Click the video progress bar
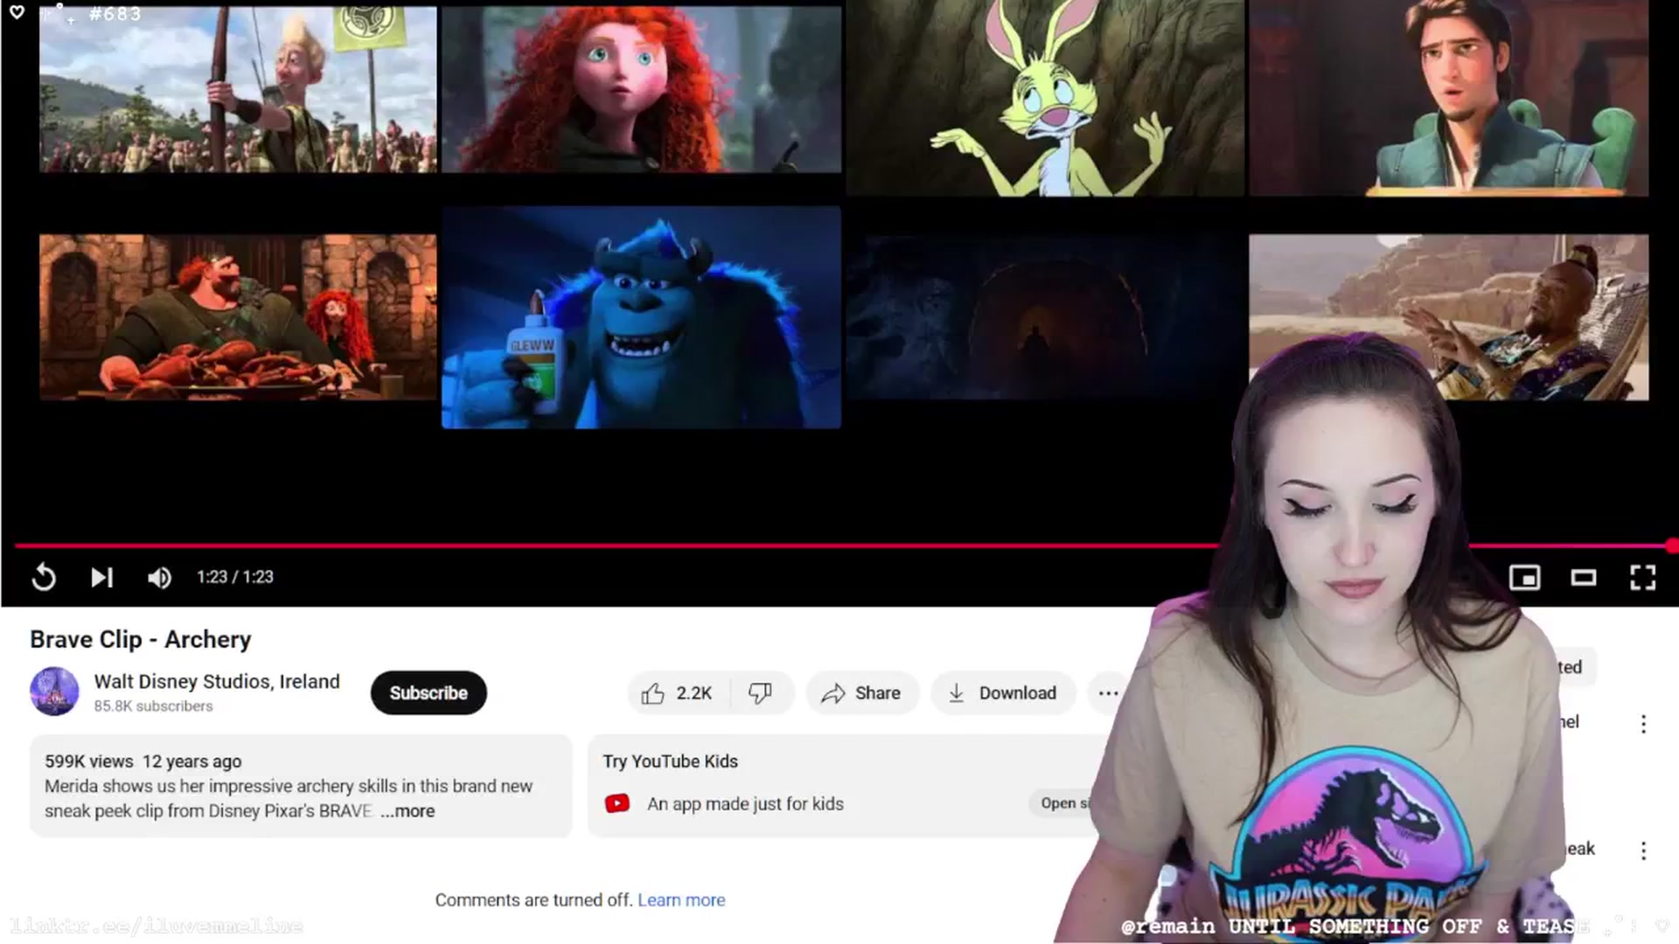 [x=839, y=545]
